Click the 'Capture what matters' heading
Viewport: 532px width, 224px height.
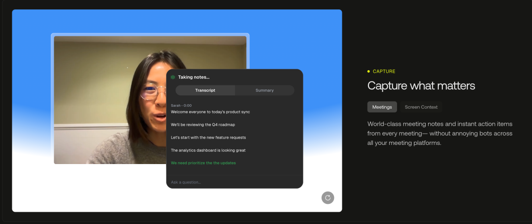[421, 86]
